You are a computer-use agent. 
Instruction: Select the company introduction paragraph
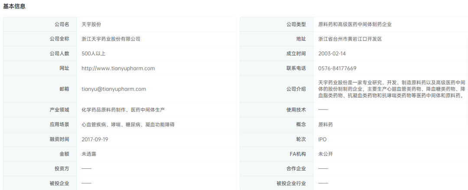(x=392, y=89)
